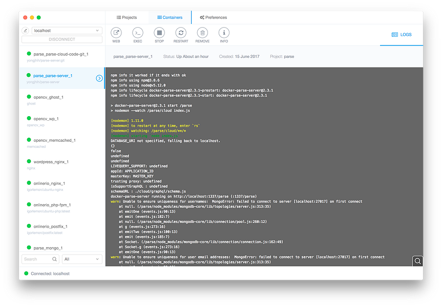
Task: Open the container in WEB browser
Action: click(x=116, y=33)
